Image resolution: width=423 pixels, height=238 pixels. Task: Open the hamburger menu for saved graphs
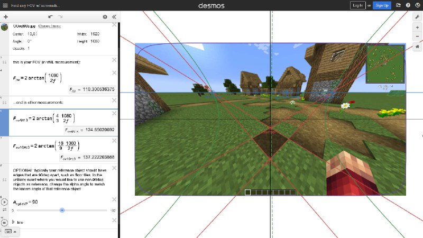[x=5, y=5]
